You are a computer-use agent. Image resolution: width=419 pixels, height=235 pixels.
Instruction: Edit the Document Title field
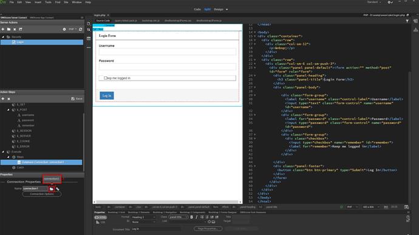[156, 229]
